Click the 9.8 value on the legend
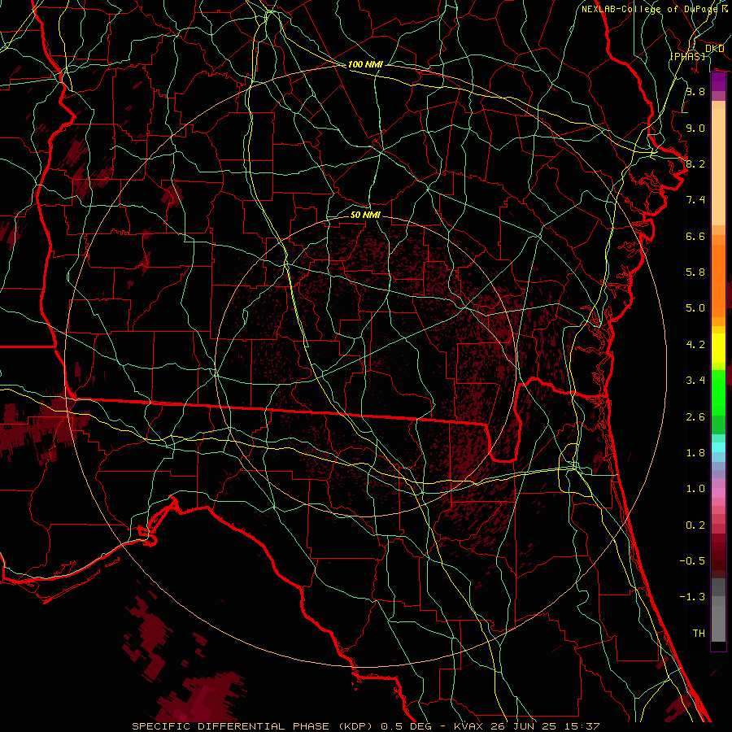Screen dimensions: 732x732 (695, 91)
